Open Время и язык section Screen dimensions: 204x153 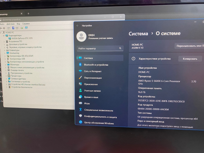click(x=91, y=97)
